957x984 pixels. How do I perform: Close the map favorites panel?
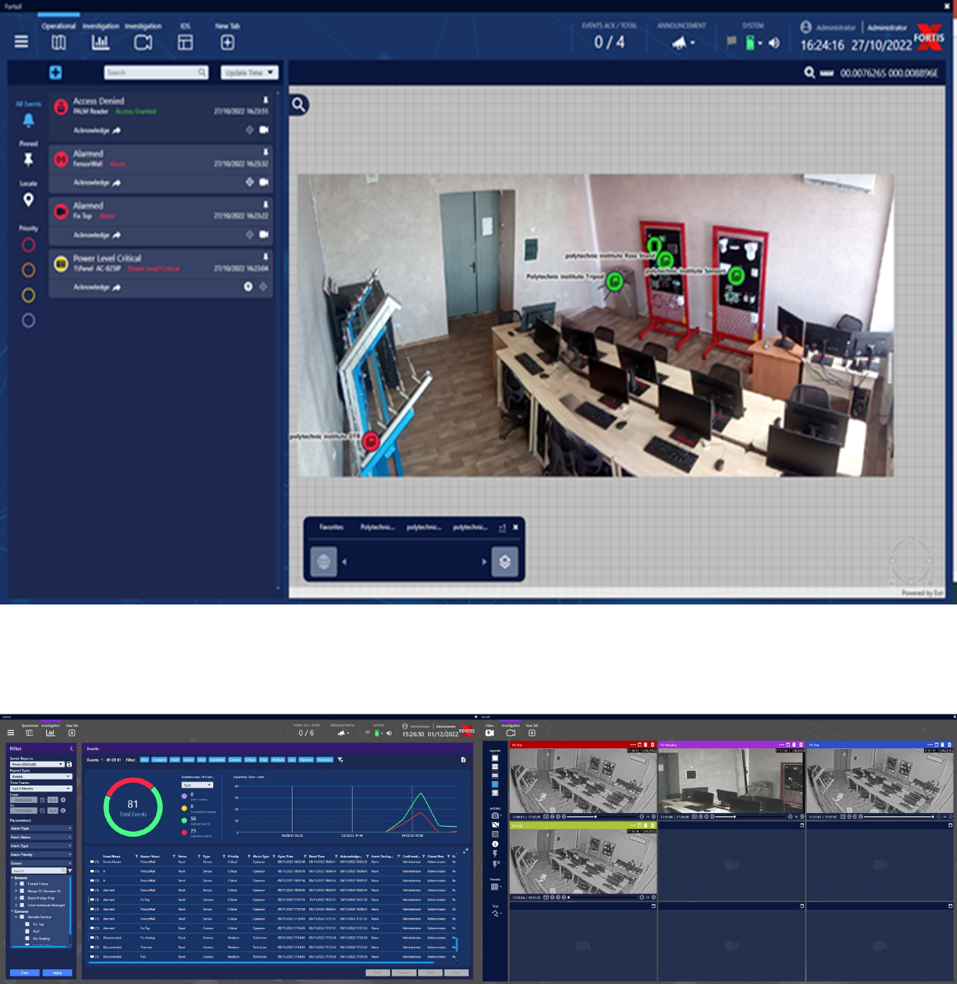[x=516, y=528]
